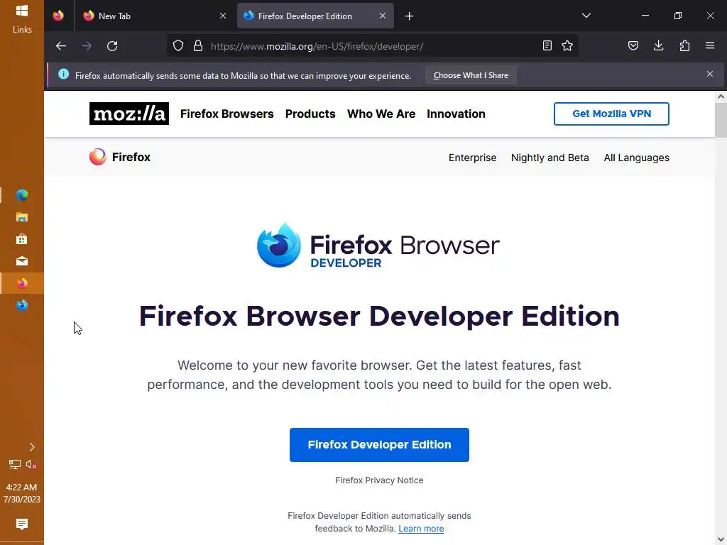Open tracking protection shield icon

[x=178, y=46]
